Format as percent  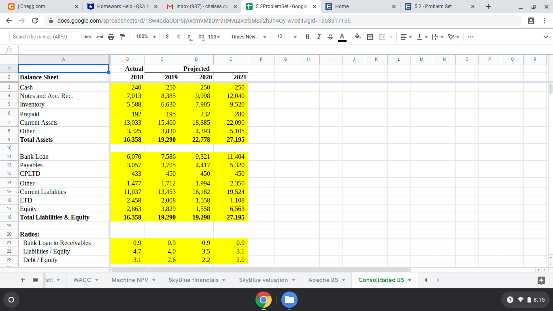click(x=178, y=37)
